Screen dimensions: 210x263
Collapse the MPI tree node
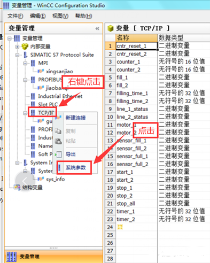(x=25, y=63)
